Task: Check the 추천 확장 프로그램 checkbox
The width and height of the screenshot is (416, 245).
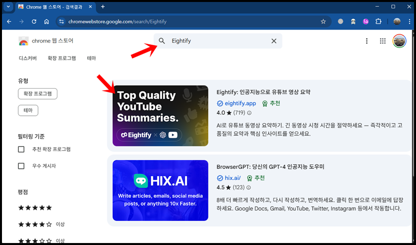Action: 21,149
